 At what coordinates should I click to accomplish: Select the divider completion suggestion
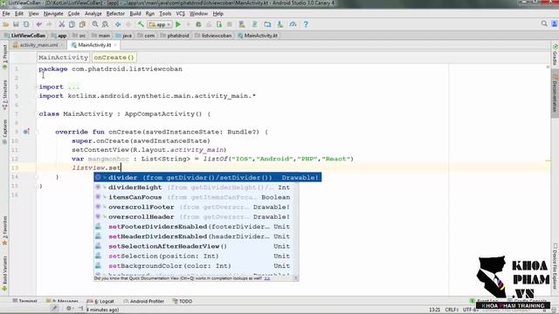208,177
